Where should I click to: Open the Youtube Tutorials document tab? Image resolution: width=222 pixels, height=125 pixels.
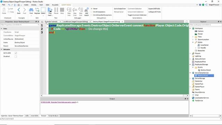click(x=51, y=22)
